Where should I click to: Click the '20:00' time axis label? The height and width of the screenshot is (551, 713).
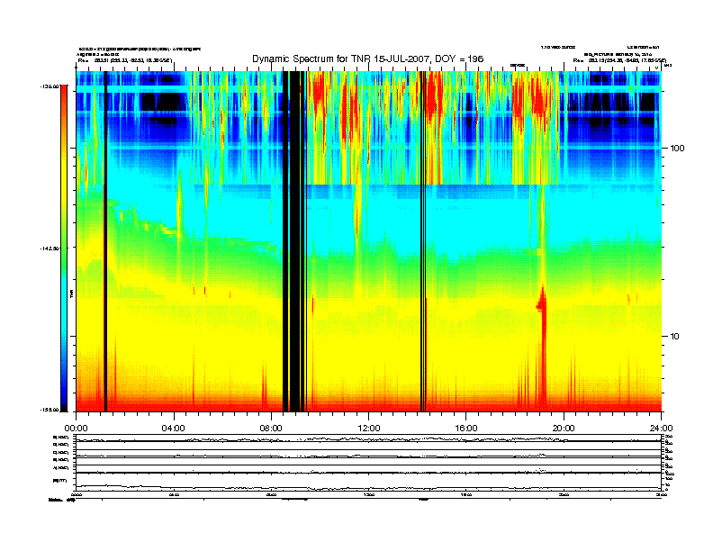564,429
